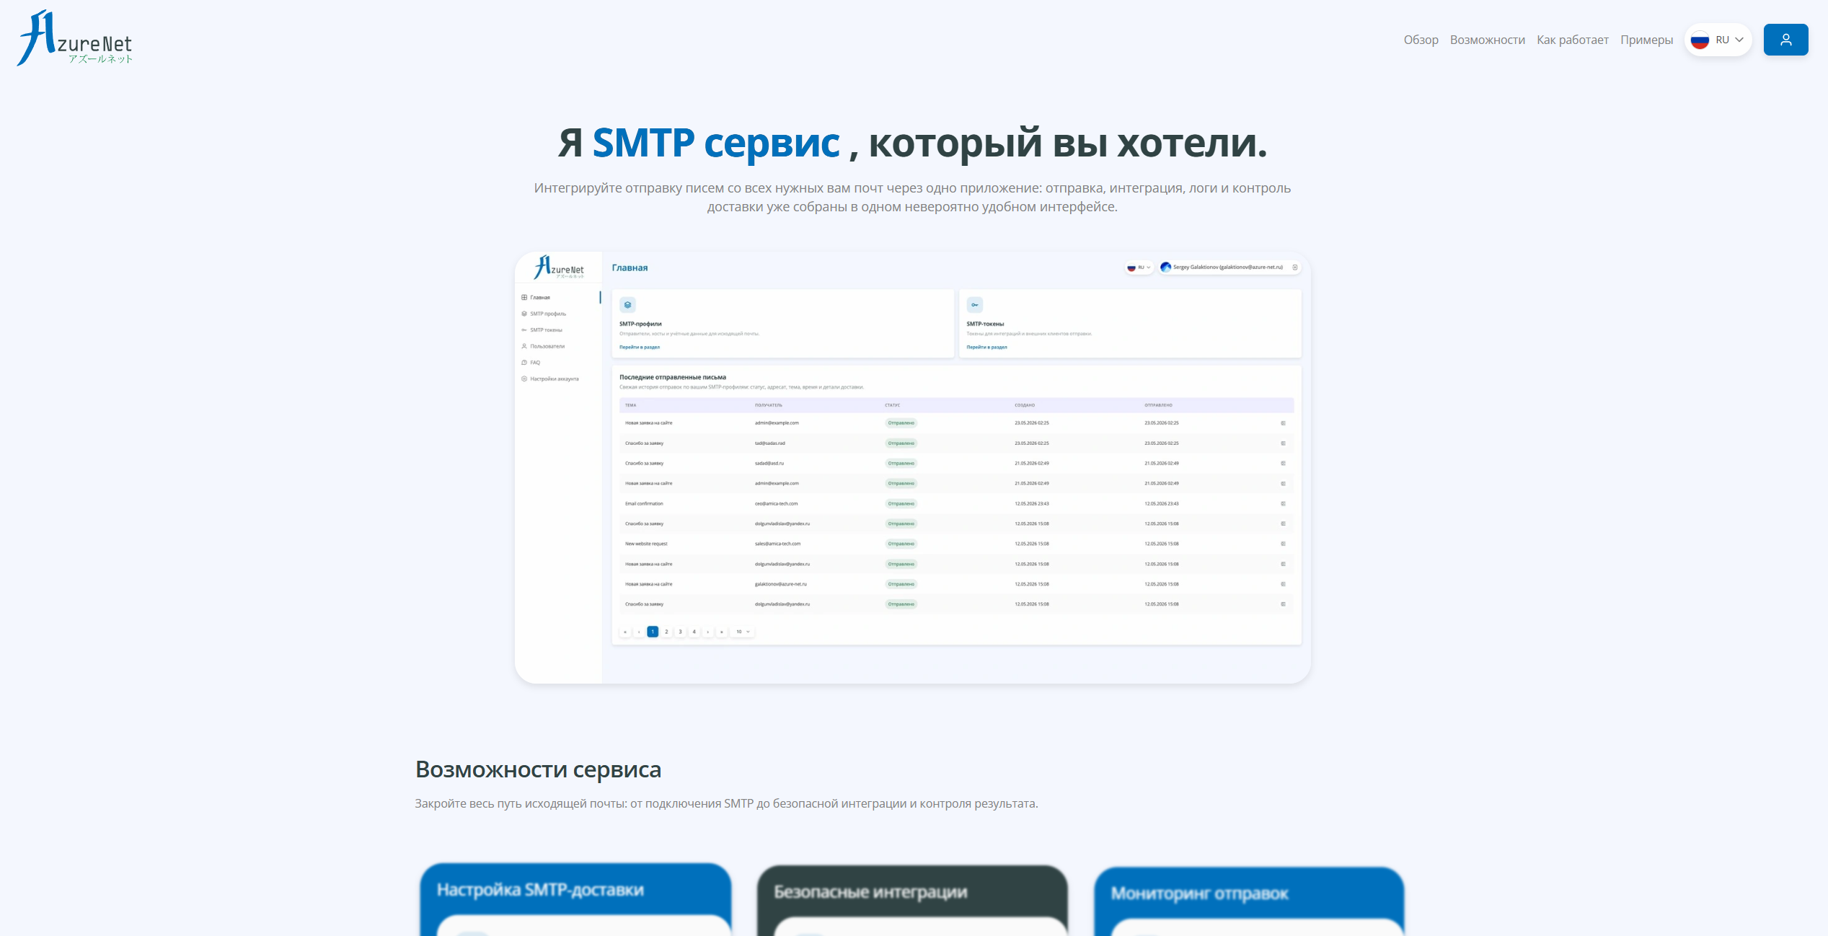Go to the first page with the « button

pos(625,632)
